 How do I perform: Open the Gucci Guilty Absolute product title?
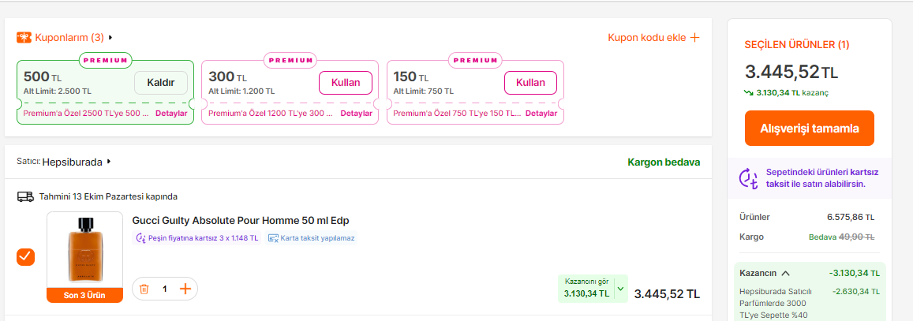tap(240, 220)
